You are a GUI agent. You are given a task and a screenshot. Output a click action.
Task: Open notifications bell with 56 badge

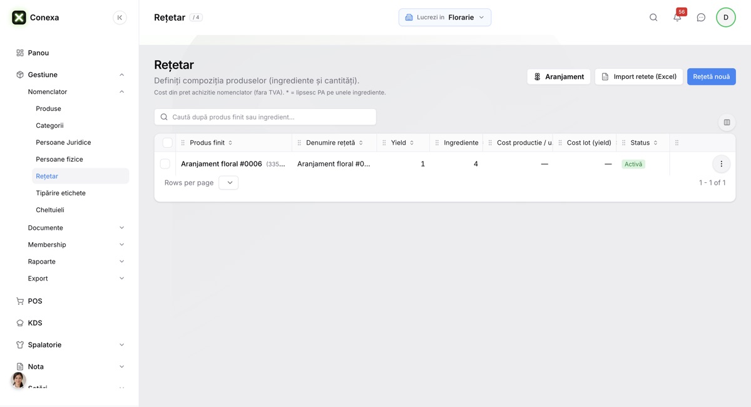pos(677,18)
